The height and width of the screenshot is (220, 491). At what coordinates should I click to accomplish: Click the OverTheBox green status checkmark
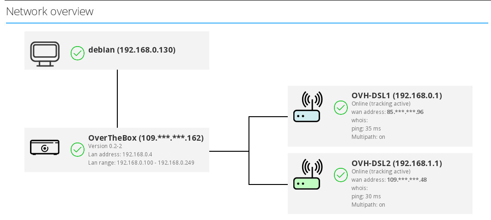[78, 149]
